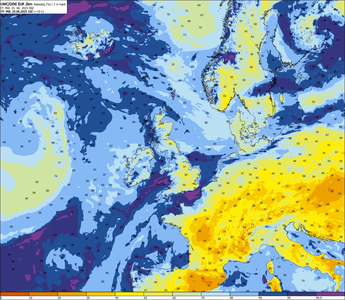
Task: Click the "80" legend scale label
Action: (x=232, y=298)
